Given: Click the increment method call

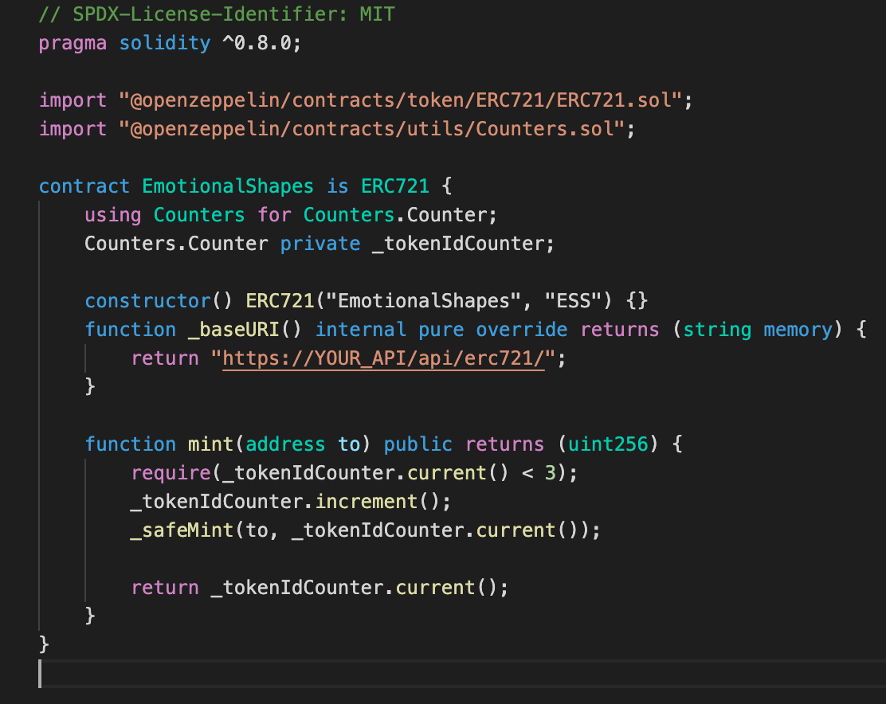Looking at the screenshot, I should tap(366, 502).
